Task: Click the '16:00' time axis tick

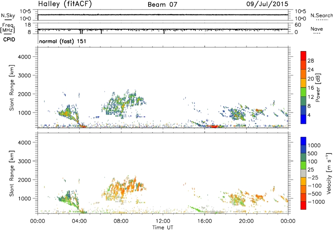Action: [204, 221]
